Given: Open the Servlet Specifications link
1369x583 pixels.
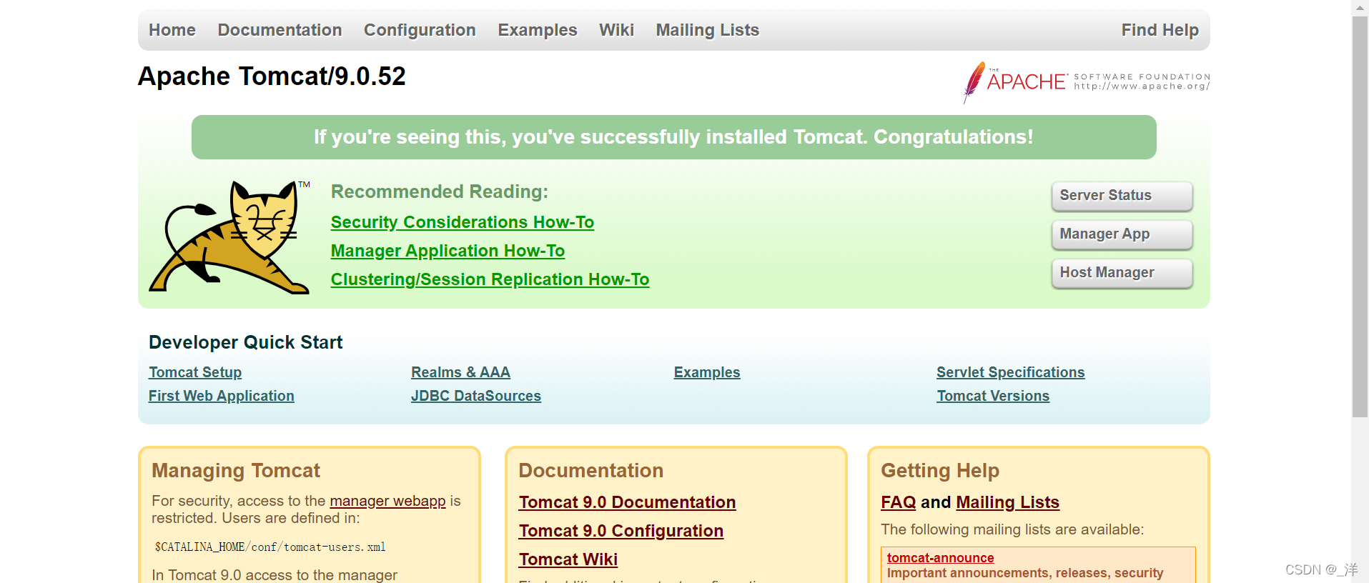Looking at the screenshot, I should click(x=1011, y=372).
